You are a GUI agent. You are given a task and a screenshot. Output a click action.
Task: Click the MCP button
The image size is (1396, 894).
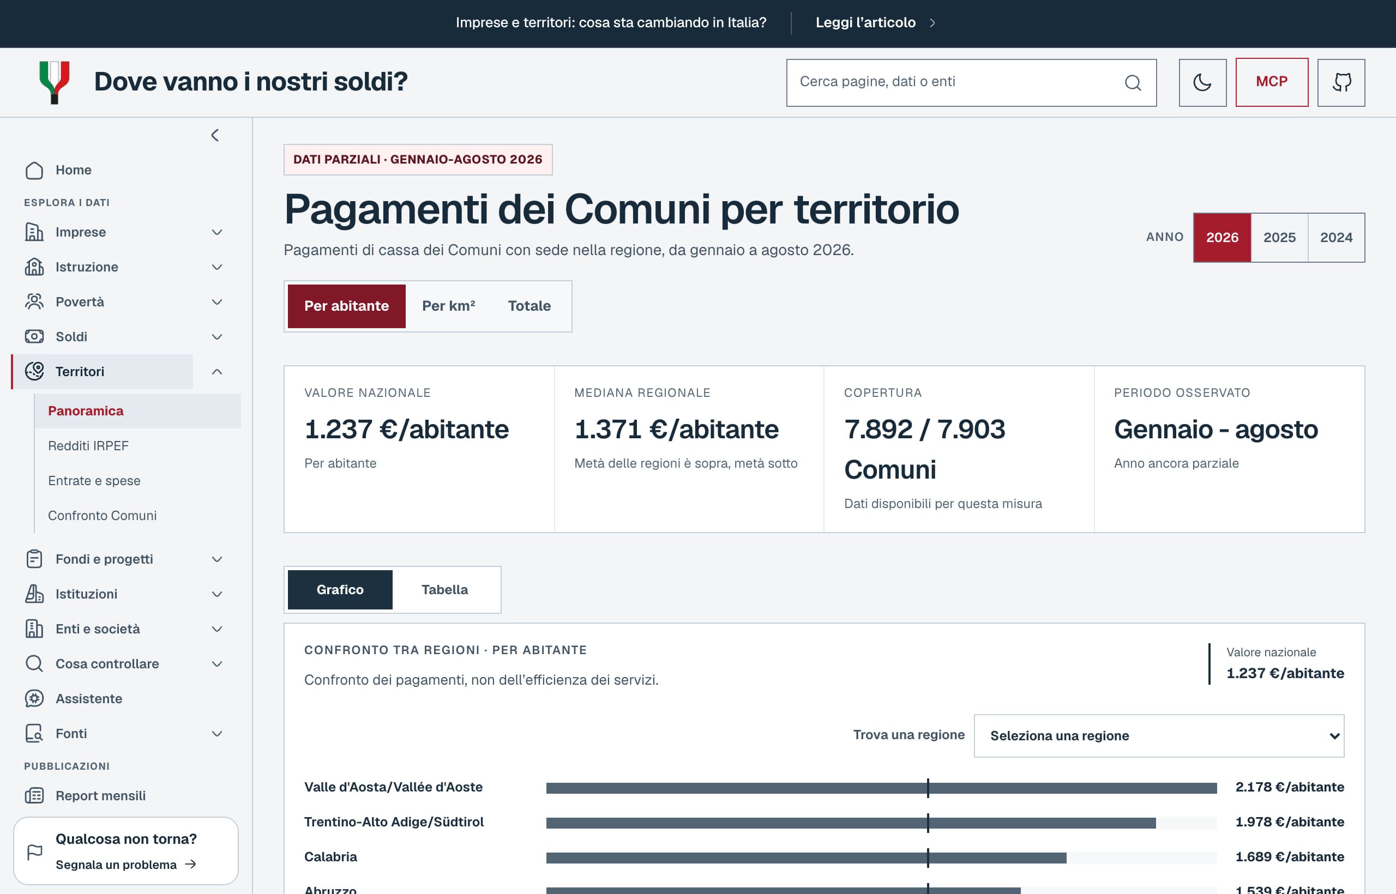(1272, 82)
